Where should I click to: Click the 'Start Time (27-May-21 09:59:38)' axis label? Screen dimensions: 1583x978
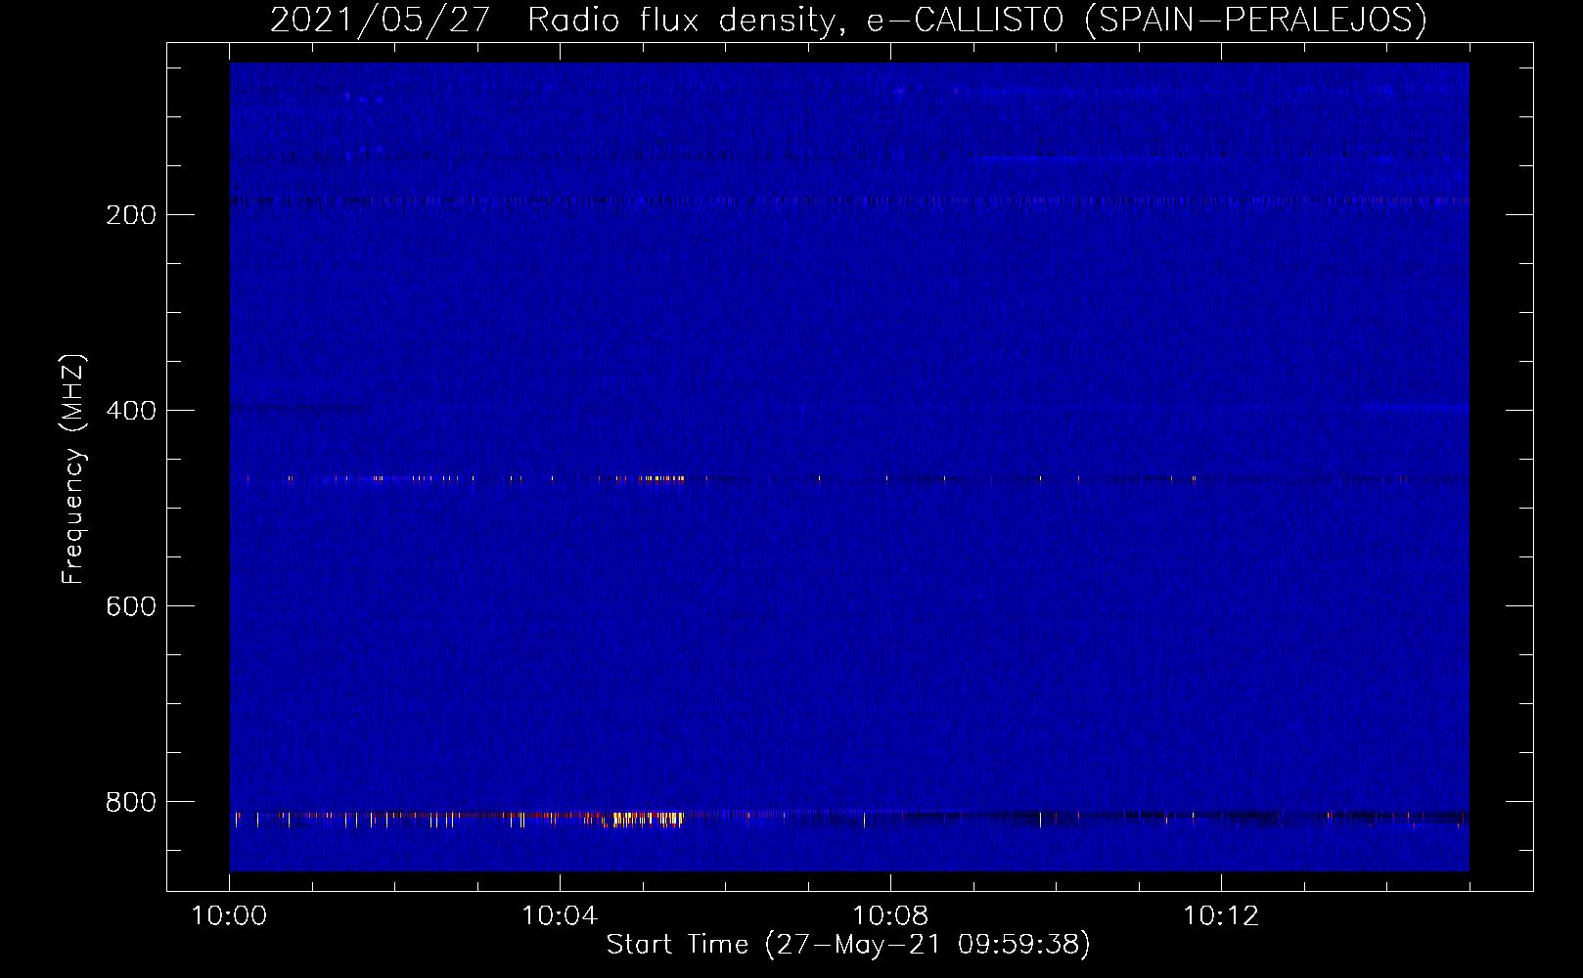coord(848,945)
